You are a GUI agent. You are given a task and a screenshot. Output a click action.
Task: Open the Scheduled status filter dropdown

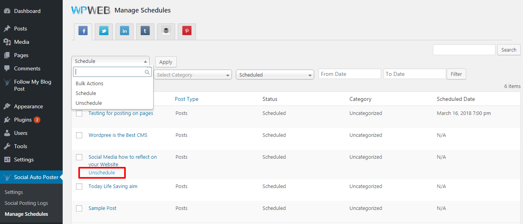[275, 75]
